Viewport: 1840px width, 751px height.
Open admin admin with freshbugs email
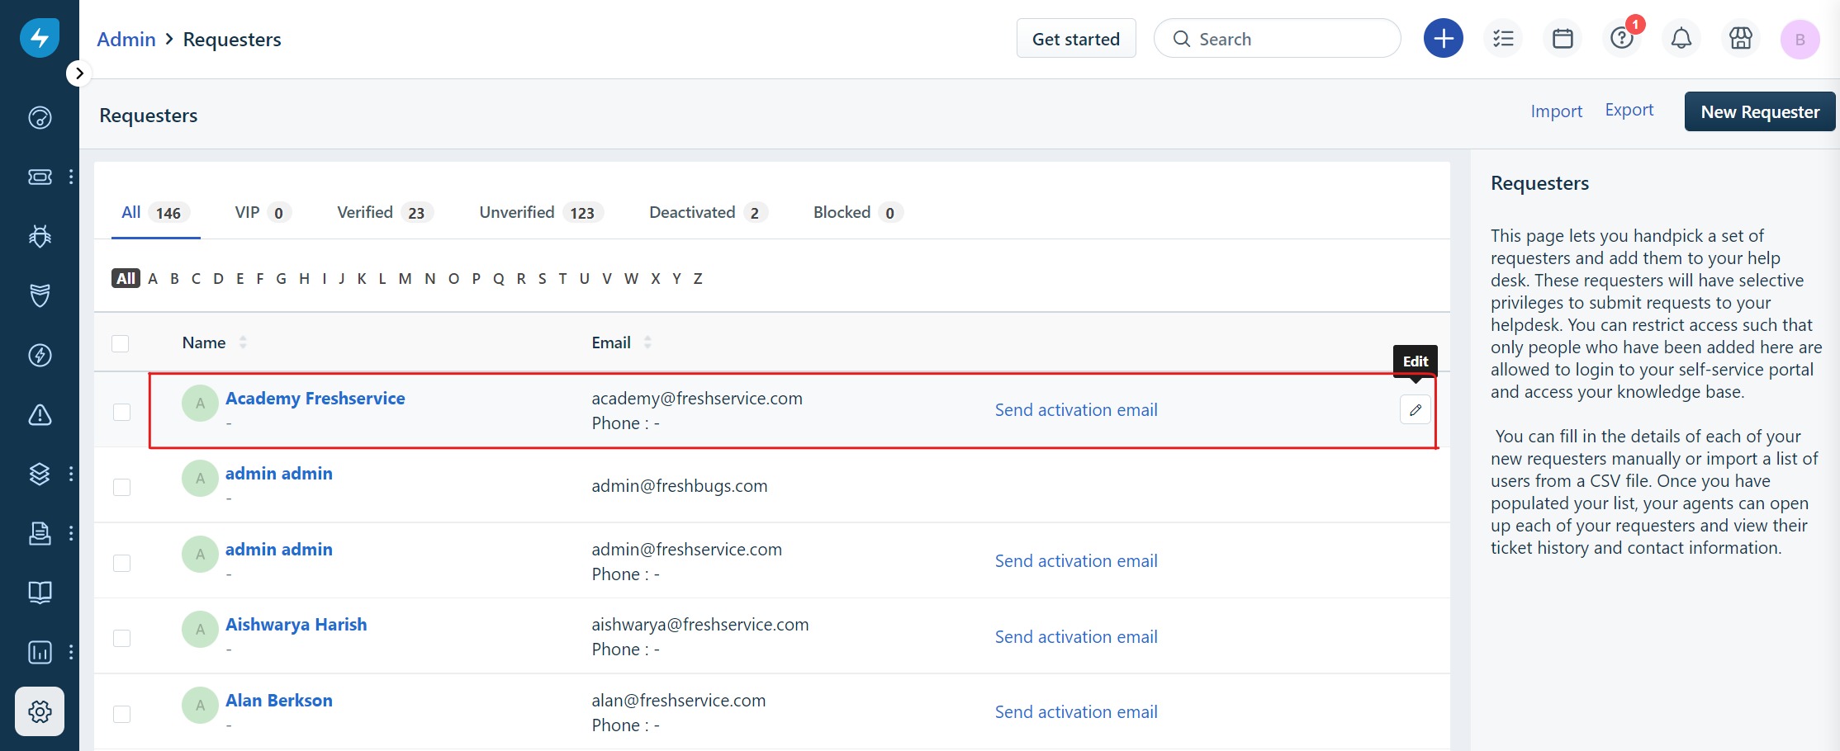pyautogui.click(x=278, y=474)
